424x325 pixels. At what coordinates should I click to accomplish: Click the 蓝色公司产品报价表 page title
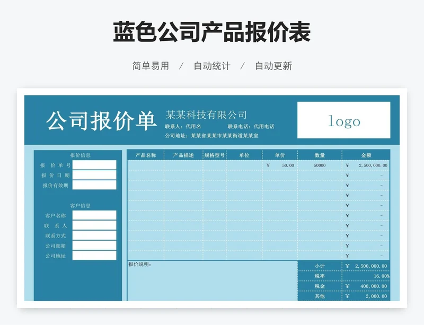click(x=211, y=32)
